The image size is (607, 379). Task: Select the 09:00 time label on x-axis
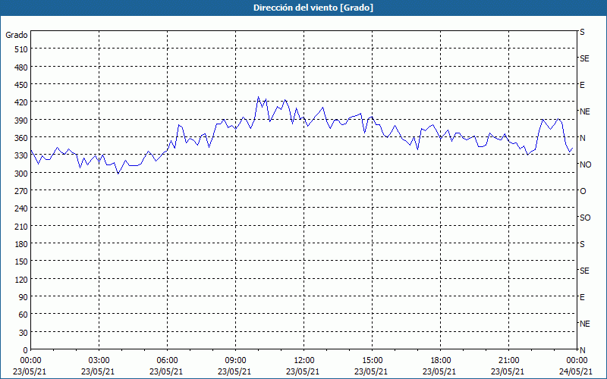click(235, 360)
